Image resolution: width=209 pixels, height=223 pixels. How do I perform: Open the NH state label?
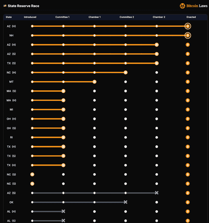click(11, 35)
